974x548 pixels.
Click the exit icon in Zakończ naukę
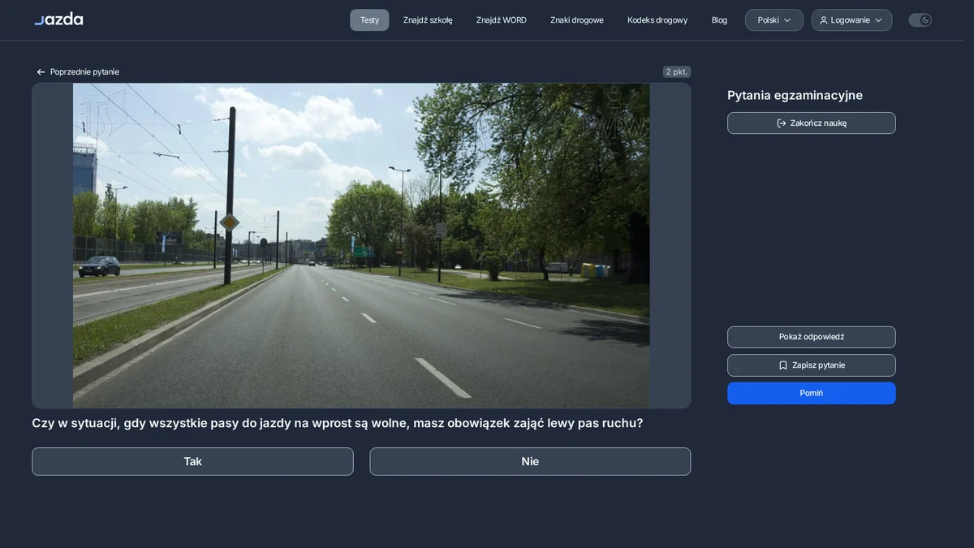point(782,123)
